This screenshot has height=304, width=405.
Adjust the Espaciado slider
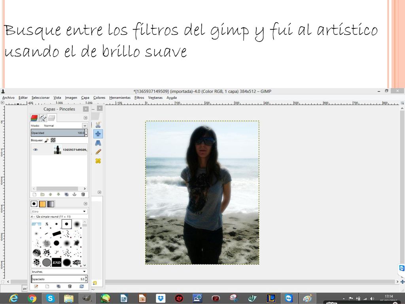point(58,279)
